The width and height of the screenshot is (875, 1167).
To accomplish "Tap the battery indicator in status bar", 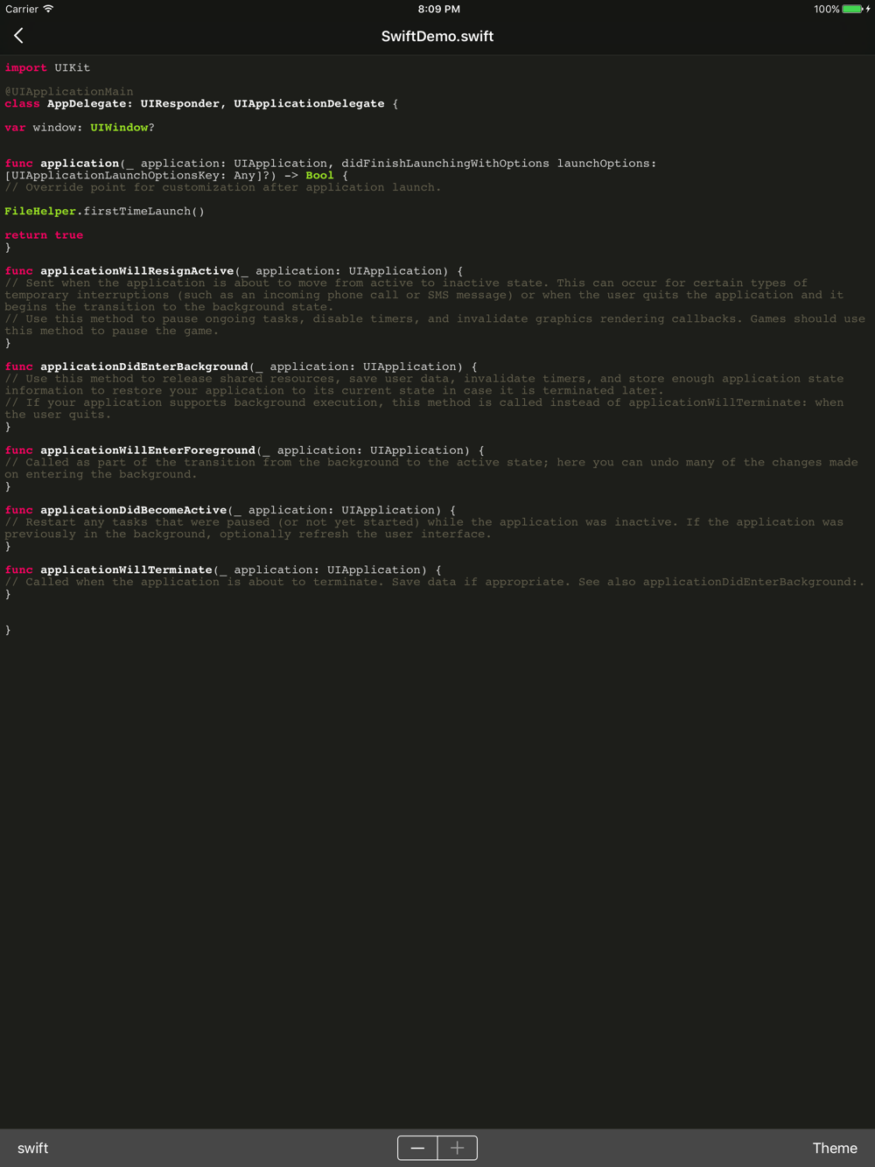I will click(x=854, y=9).
